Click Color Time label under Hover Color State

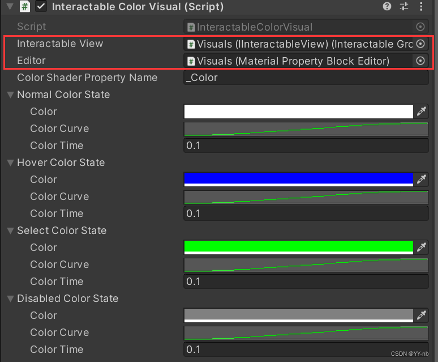pos(57,214)
